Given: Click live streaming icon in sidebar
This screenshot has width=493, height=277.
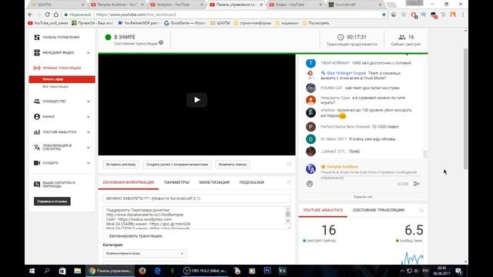Looking at the screenshot, I should click(37, 68).
